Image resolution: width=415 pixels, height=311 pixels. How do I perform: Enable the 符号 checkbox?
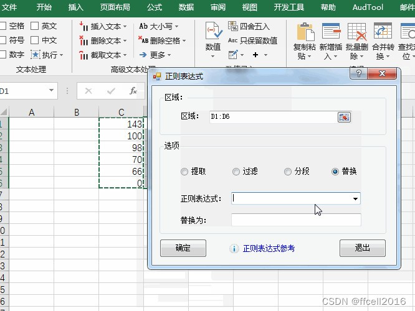click(x=2, y=40)
